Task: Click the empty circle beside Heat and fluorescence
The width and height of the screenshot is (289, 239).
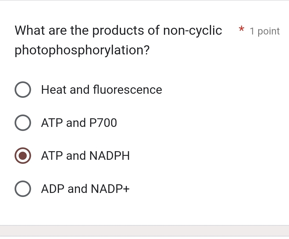Action: coord(23,89)
